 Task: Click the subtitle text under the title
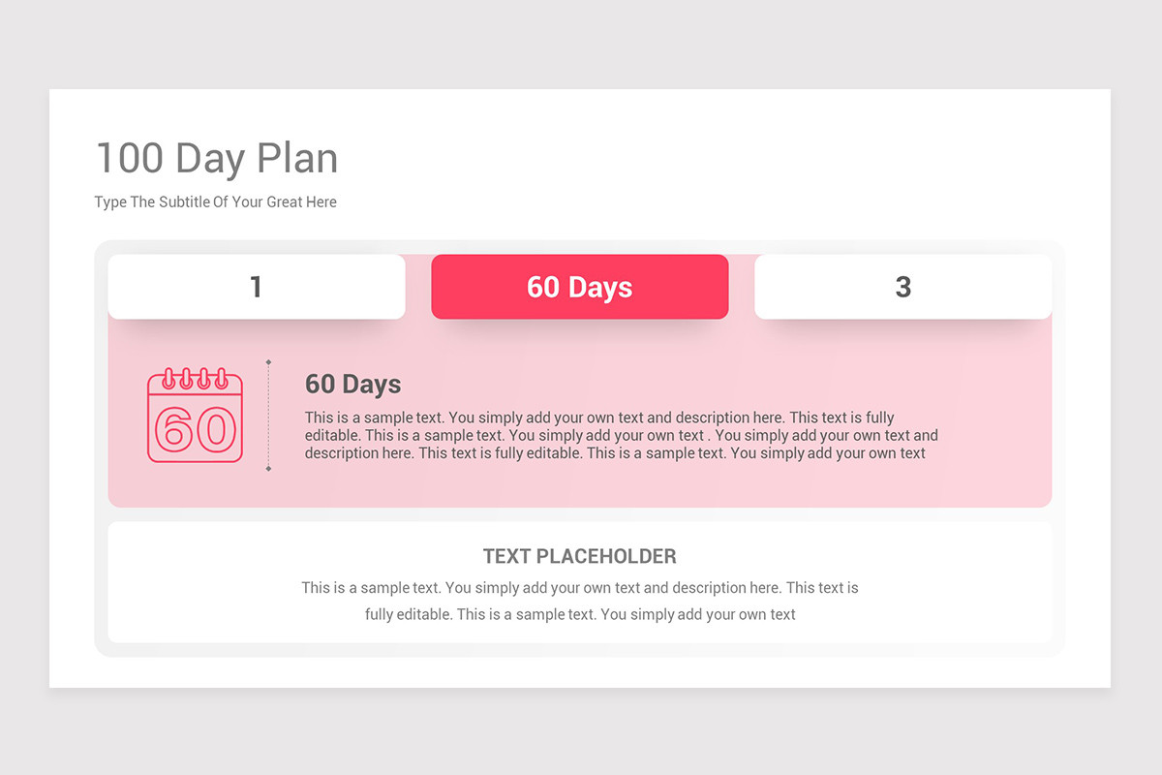coord(216,202)
